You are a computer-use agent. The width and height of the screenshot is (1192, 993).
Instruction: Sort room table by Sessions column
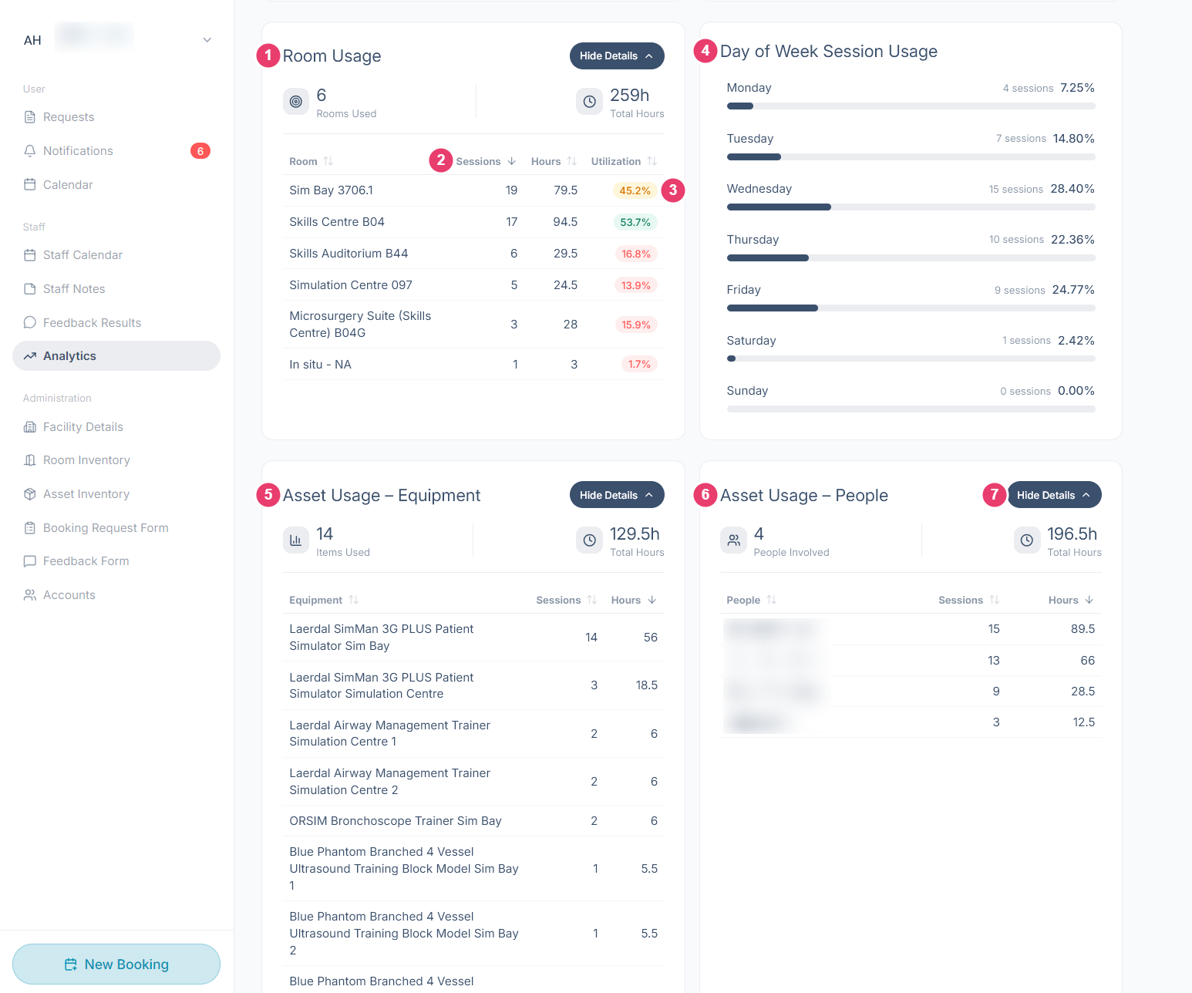(x=486, y=161)
